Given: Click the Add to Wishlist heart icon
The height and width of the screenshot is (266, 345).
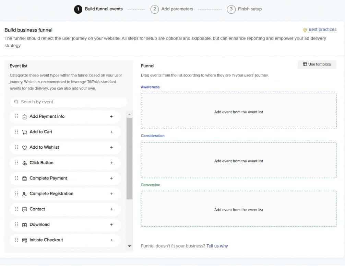Looking at the screenshot, I should [24, 148].
